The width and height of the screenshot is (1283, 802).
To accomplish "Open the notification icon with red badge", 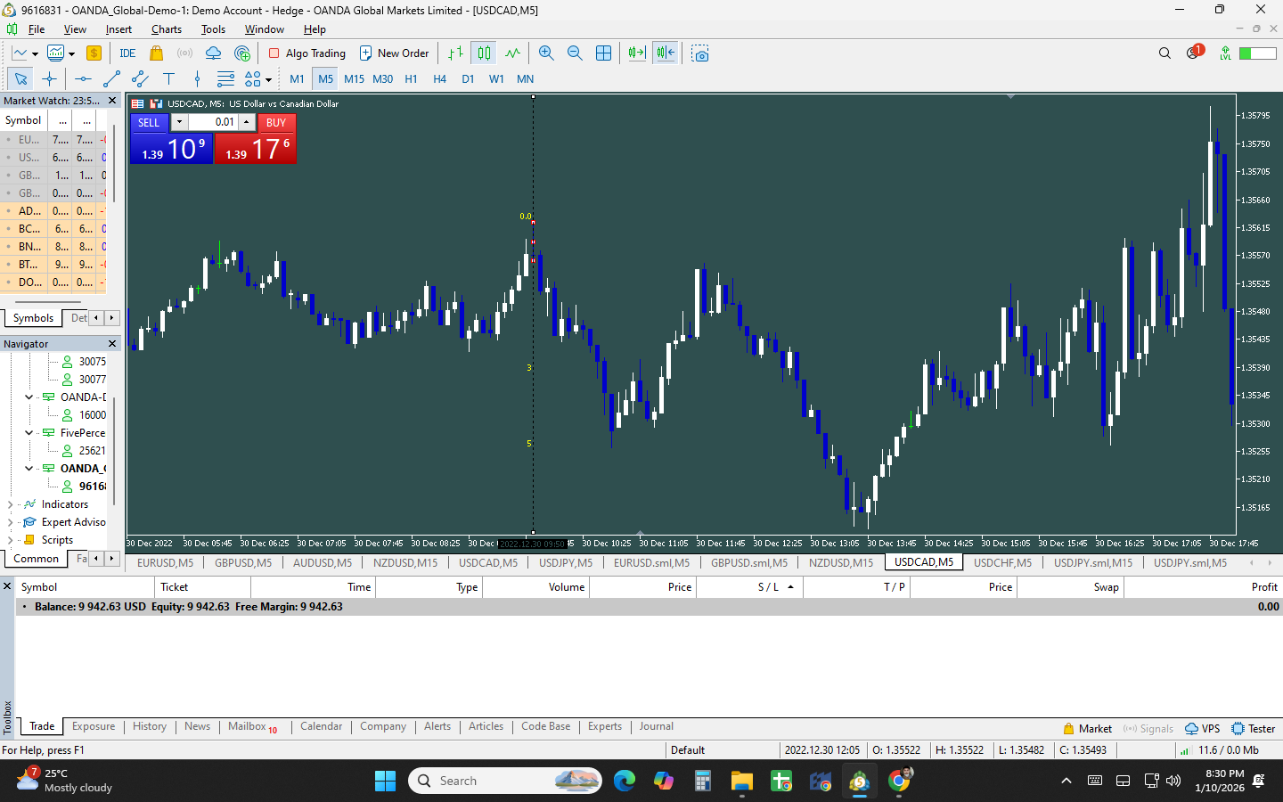I will (1194, 53).
